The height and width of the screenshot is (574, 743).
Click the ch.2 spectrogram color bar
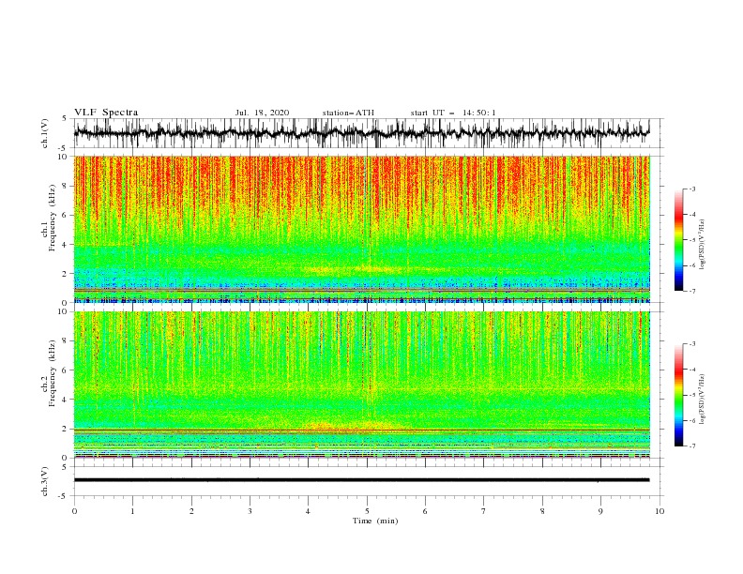[x=678, y=395]
